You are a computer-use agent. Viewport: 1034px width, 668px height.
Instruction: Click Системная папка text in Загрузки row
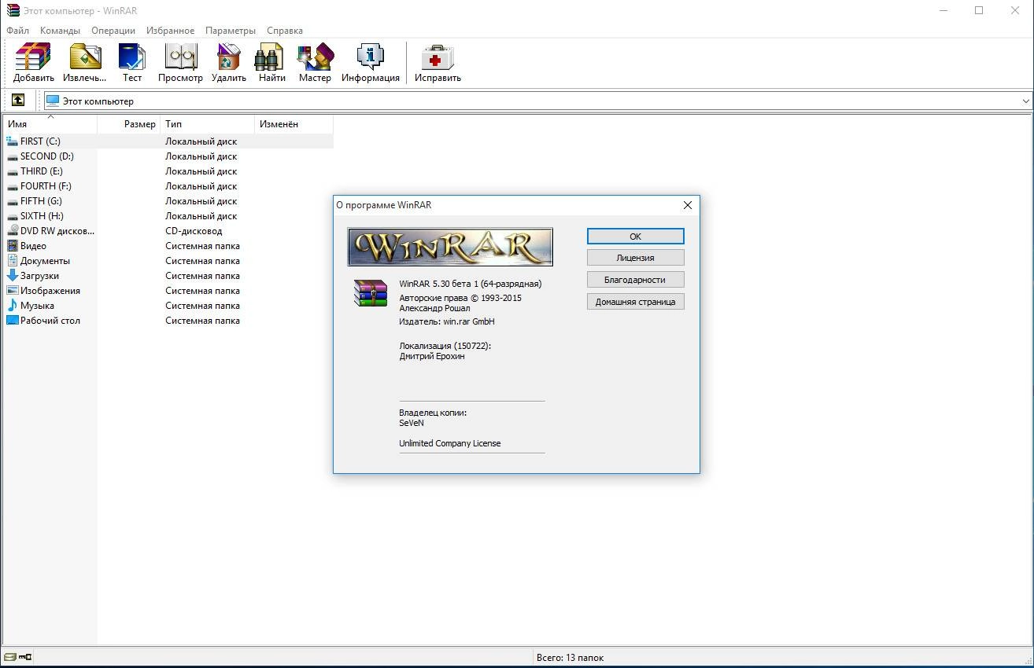[x=202, y=276]
